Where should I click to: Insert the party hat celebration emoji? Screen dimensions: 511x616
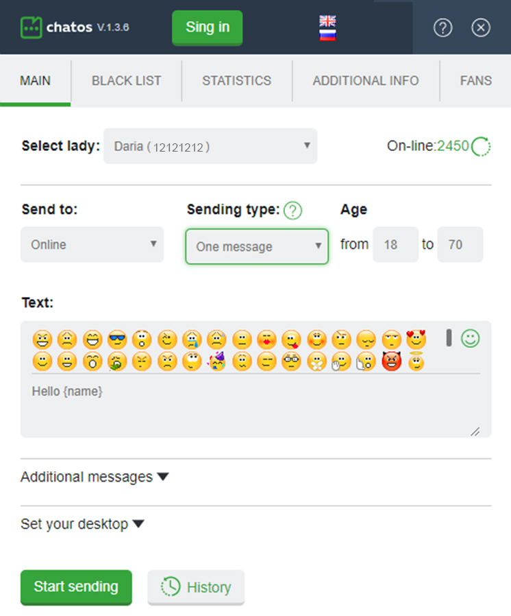(217, 362)
